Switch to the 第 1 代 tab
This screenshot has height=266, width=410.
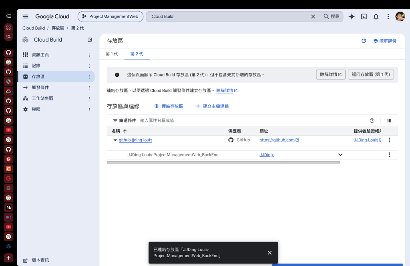pyautogui.click(x=112, y=54)
